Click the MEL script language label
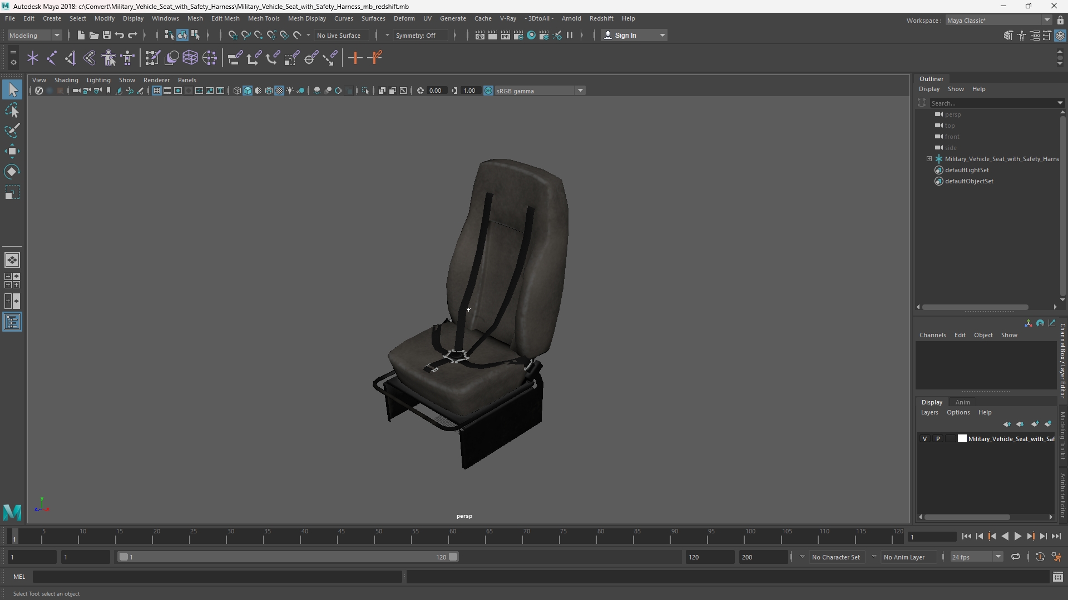Image resolution: width=1068 pixels, height=600 pixels. click(x=19, y=577)
